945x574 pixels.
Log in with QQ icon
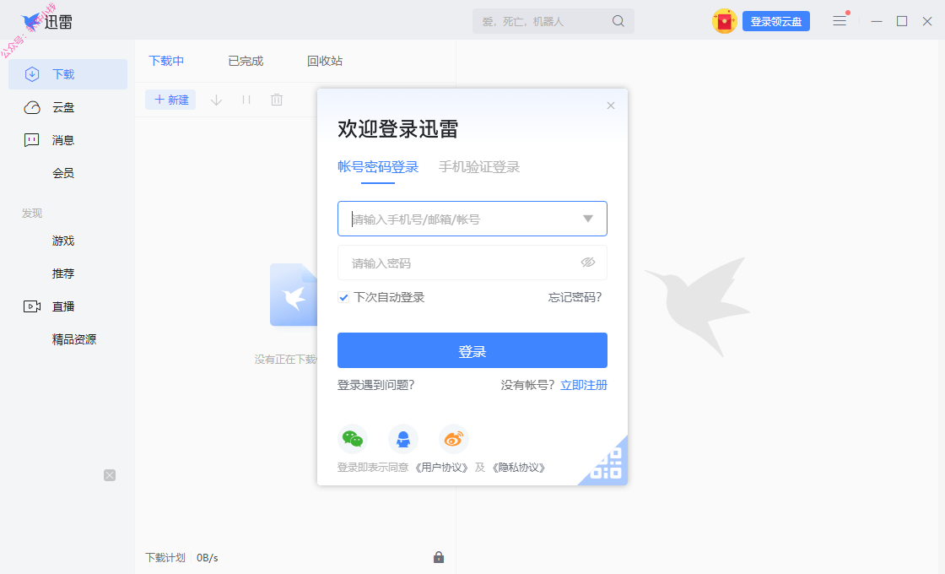(403, 439)
